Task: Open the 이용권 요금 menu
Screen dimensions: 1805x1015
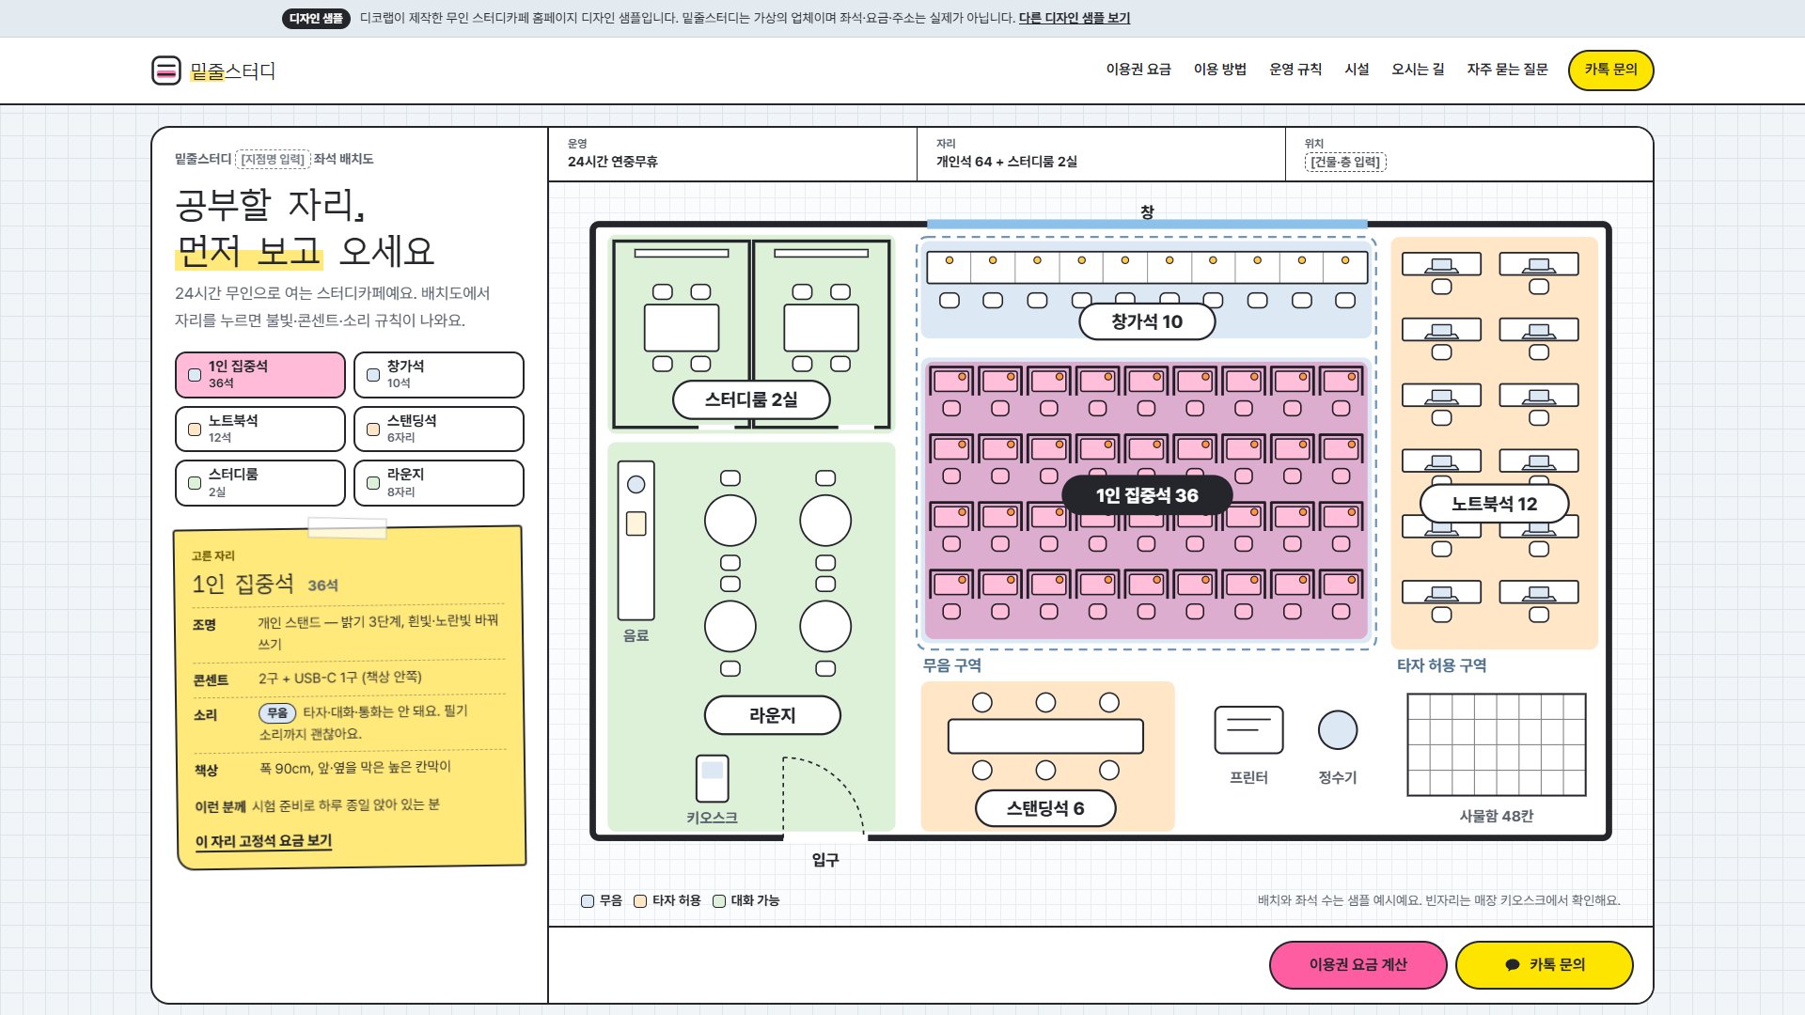Action: pos(1138,70)
